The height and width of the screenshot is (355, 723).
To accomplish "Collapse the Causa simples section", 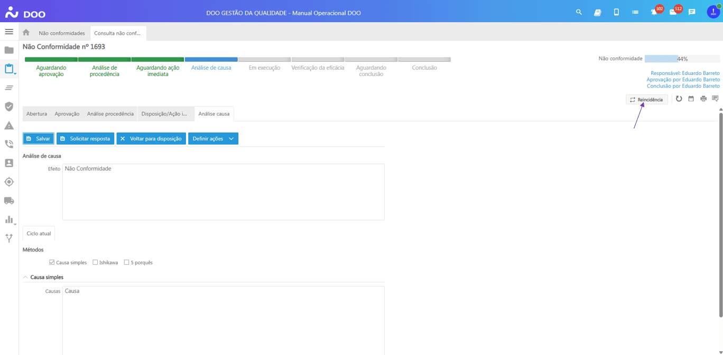I will coord(25,277).
